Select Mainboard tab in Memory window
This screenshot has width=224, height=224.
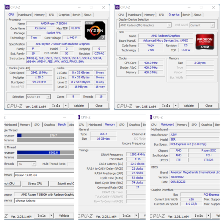point(95,125)
